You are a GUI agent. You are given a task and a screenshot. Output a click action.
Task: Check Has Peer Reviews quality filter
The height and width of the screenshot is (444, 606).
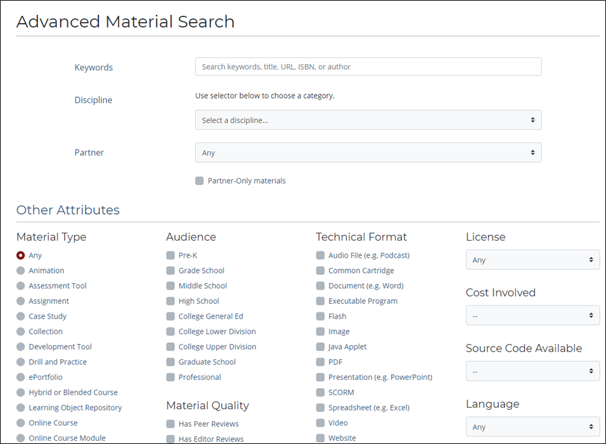[x=171, y=424]
